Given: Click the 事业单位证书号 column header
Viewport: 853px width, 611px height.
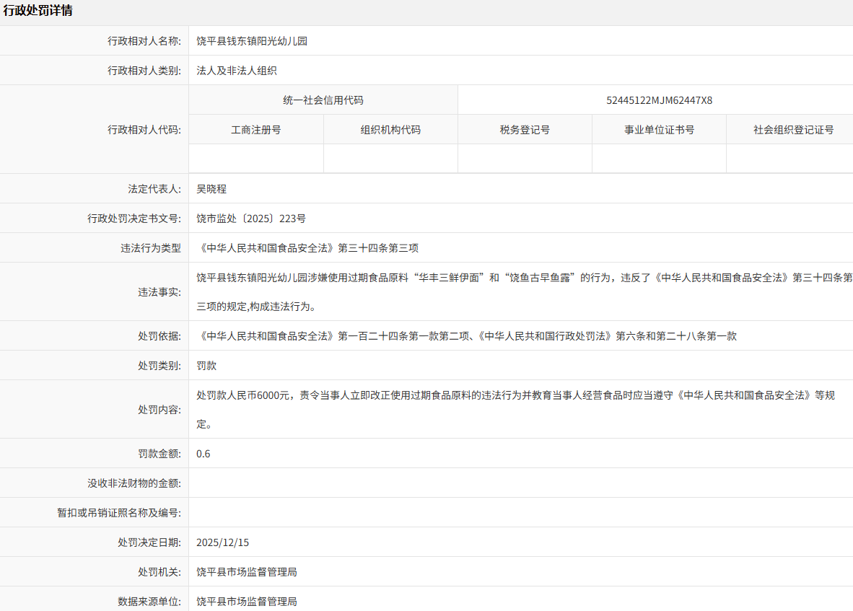Looking at the screenshot, I should [x=659, y=130].
